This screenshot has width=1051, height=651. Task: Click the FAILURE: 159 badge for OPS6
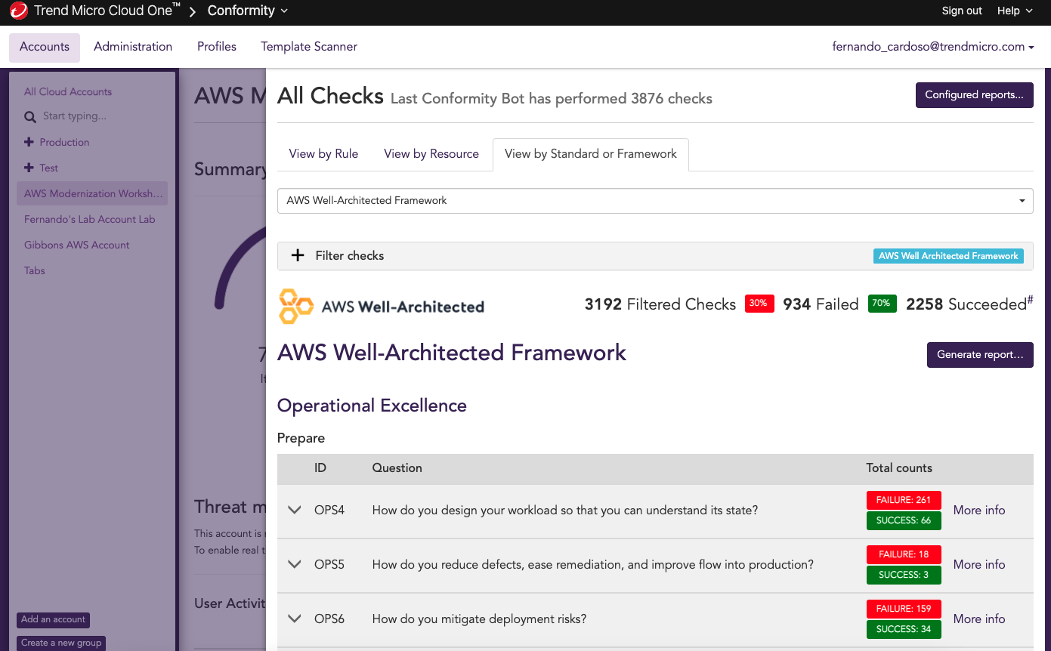[903, 609]
